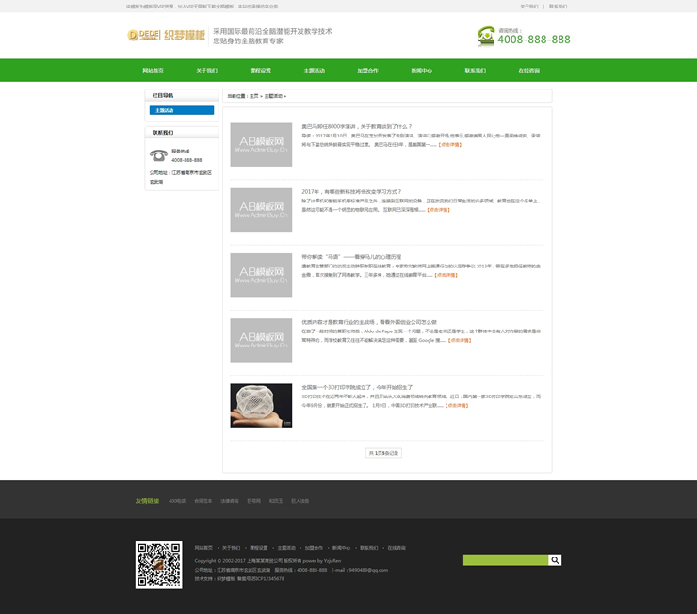697x614 pixels.
Task: Open article titled 2017年有哪些新科技
Action: click(351, 191)
